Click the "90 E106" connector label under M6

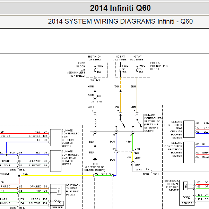tap(96, 102)
